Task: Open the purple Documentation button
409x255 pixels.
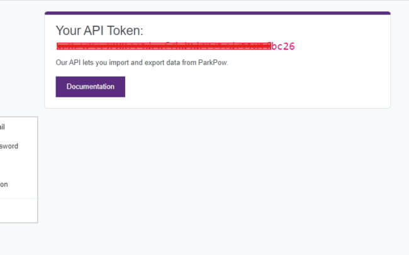Action: tap(90, 87)
